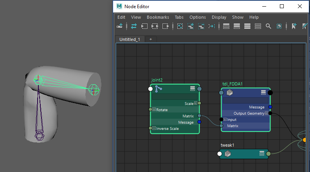
Task: Toggle the joint2 node view mode
Action: point(192,89)
